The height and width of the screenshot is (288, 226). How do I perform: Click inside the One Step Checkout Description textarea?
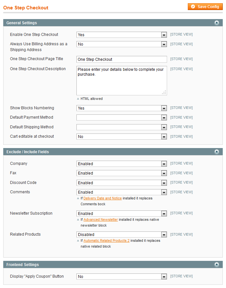coord(122,80)
